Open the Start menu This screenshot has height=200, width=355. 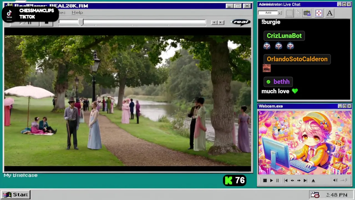point(16,194)
